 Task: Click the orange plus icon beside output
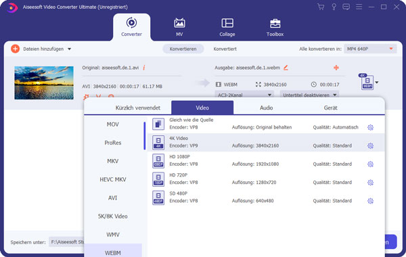336,68
